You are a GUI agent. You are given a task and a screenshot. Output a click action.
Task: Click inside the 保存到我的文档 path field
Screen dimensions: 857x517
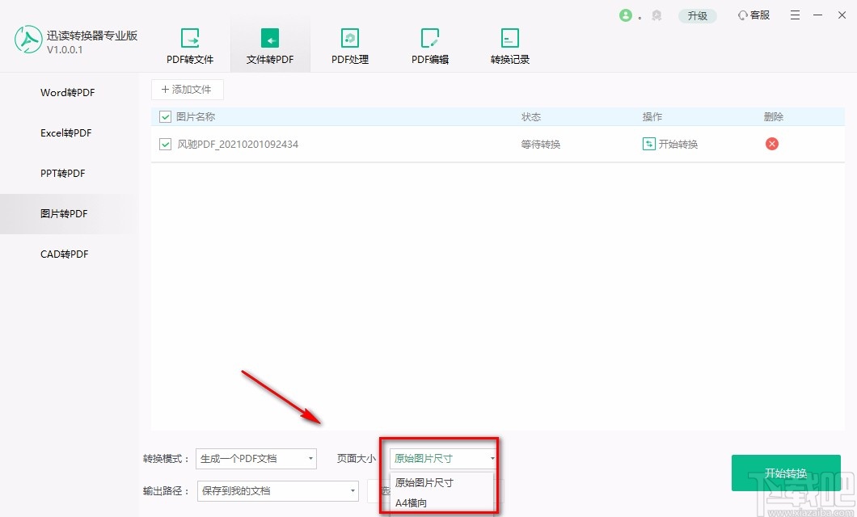tap(259, 490)
